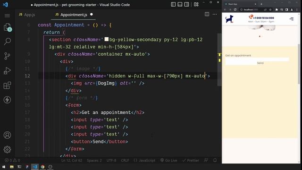Viewport: 302px width, 170px height.
Task: Share this page from the browser address bar
Action: click(265, 9)
